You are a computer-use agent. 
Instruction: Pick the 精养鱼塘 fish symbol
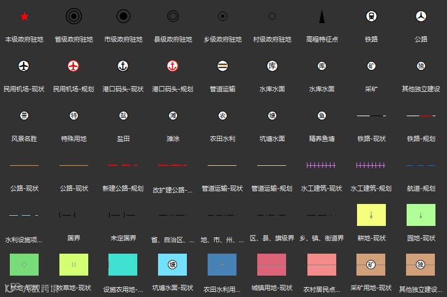pyautogui.click(x=322, y=116)
